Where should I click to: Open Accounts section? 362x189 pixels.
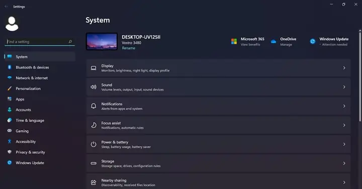(40, 110)
